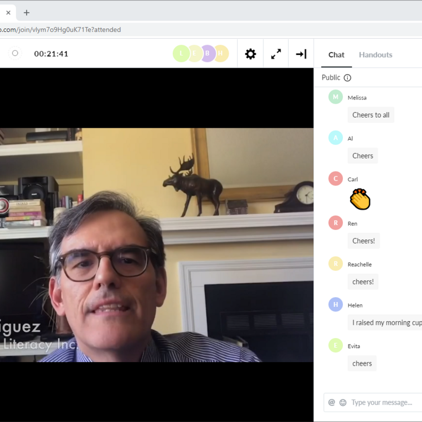The height and width of the screenshot is (422, 422).
Task: Open a new browser tab
Action: 27,13
